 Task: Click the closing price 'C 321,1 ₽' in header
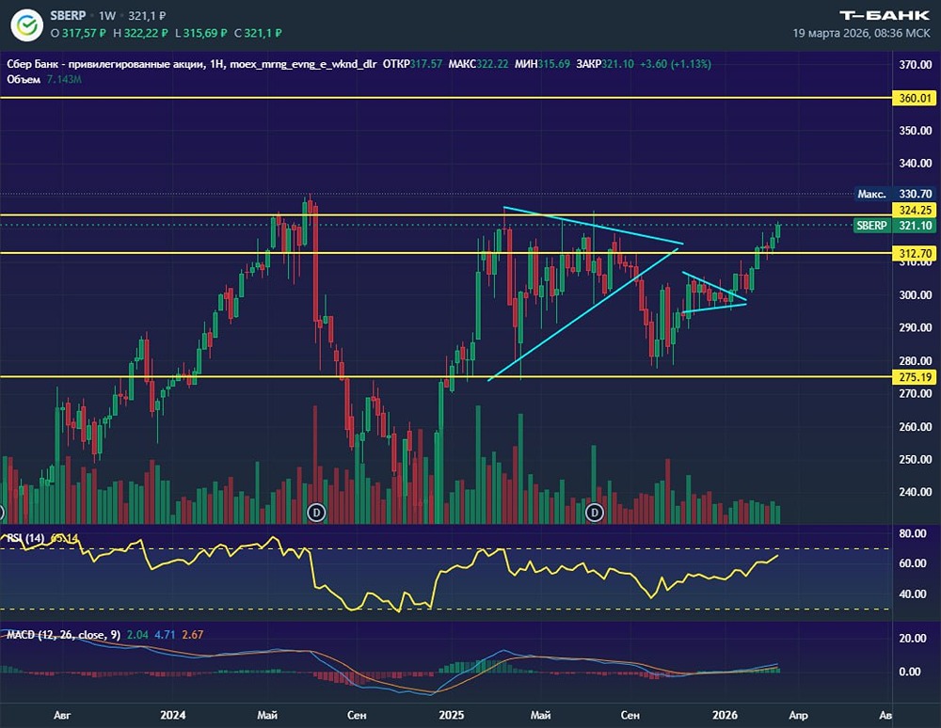(258, 33)
